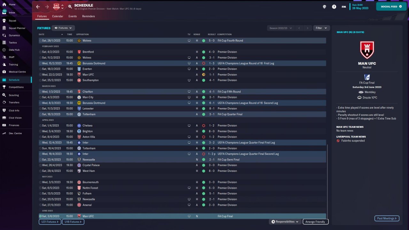409x230 pixels.
Task: Select the Southampton 25/2/2023 row circle
Action: tap(41, 80)
